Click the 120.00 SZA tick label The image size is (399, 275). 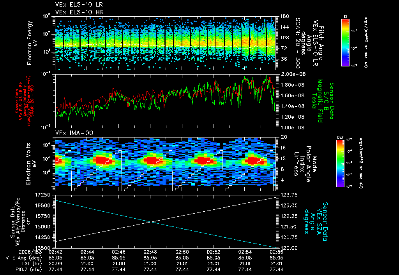[x=289, y=248]
